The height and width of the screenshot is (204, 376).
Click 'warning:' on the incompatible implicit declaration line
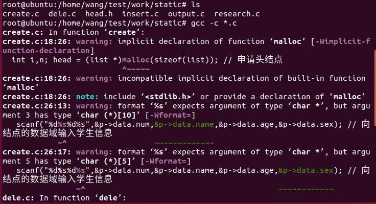coord(94,78)
